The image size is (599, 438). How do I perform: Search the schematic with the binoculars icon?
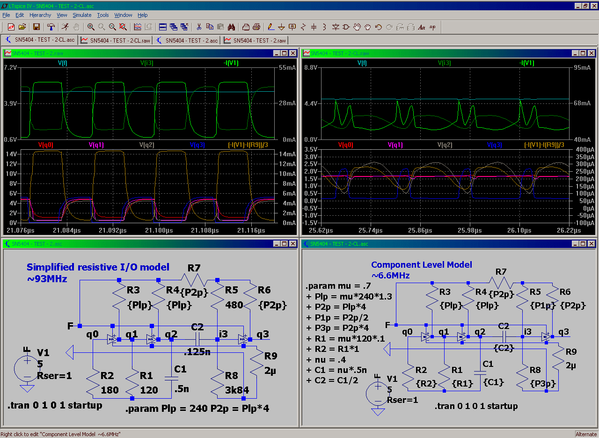pyautogui.click(x=233, y=27)
